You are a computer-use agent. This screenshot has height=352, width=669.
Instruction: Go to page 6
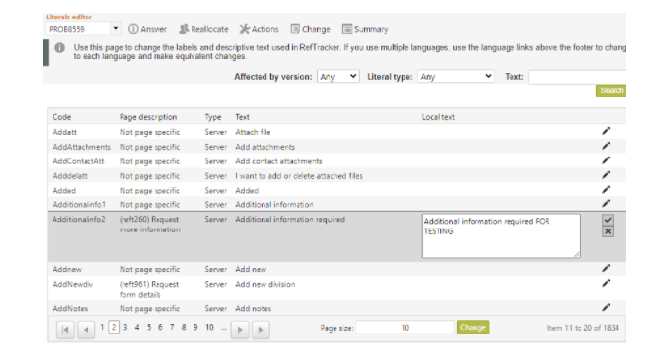[160, 327]
